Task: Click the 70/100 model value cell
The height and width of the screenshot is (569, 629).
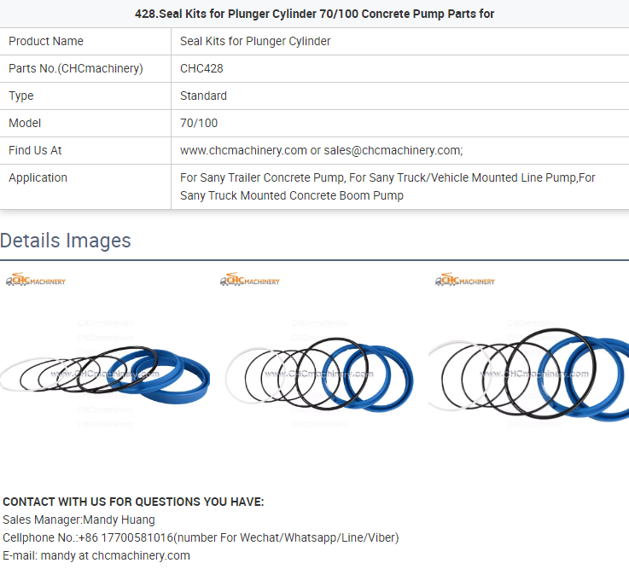Action: [x=199, y=123]
